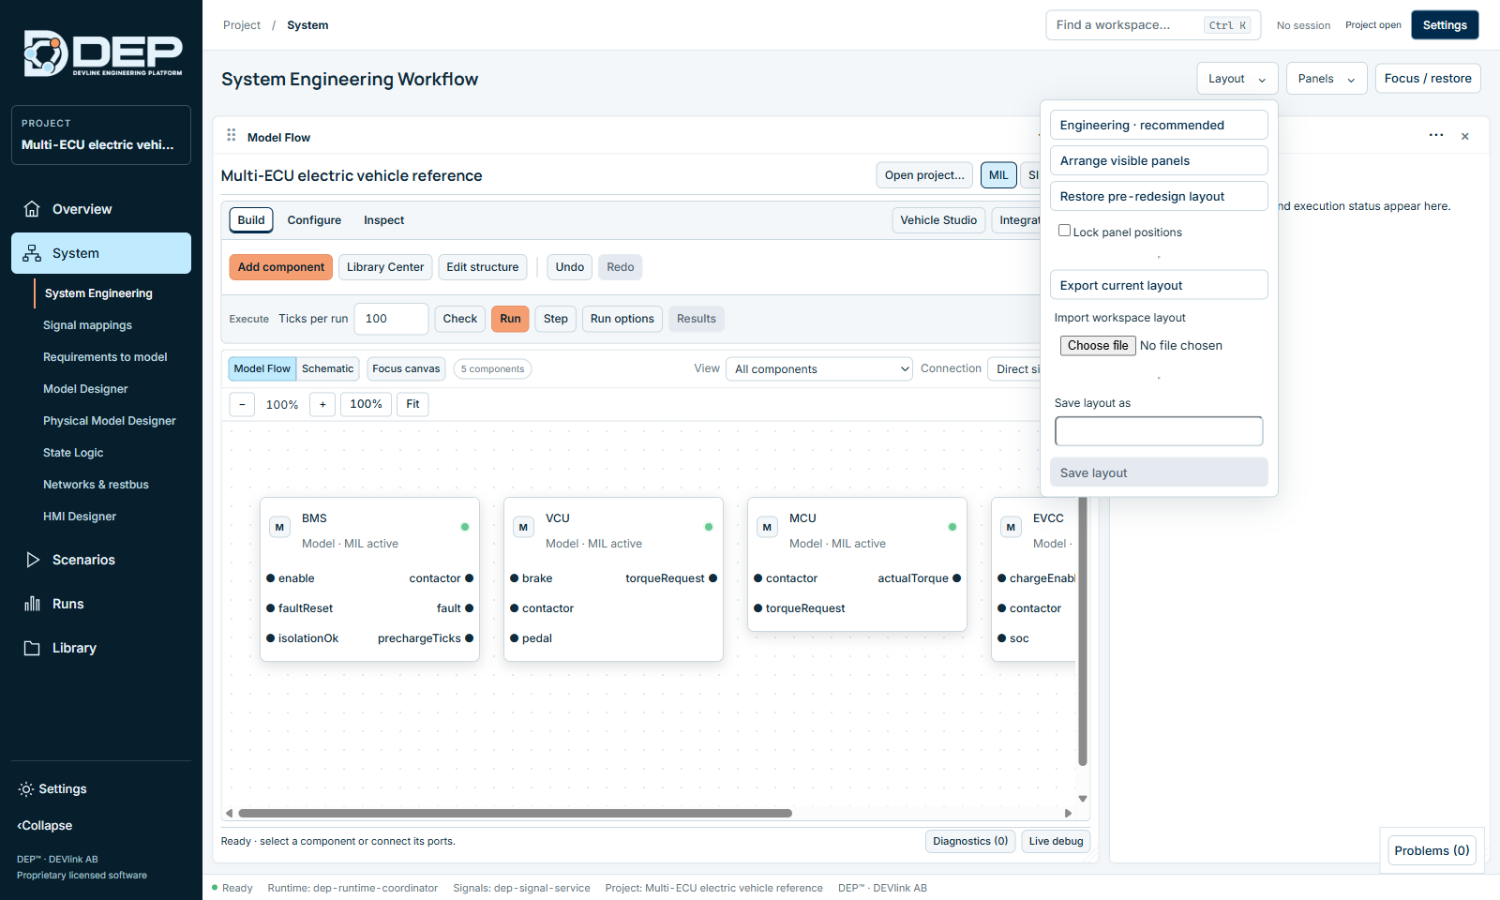Click the Add component button
1500x900 pixels.
pyautogui.click(x=281, y=267)
